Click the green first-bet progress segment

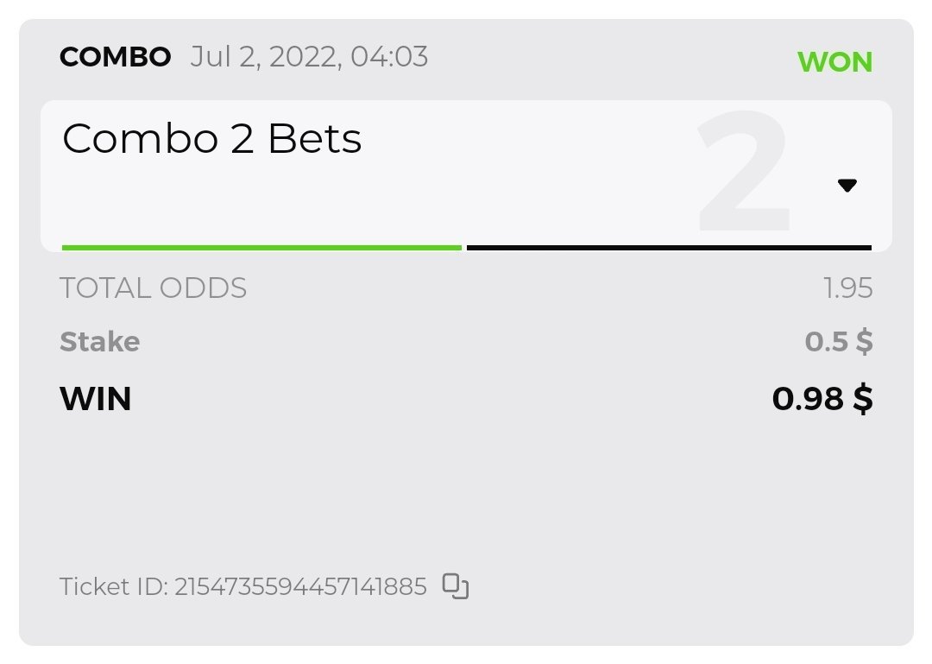[x=261, y=248]
